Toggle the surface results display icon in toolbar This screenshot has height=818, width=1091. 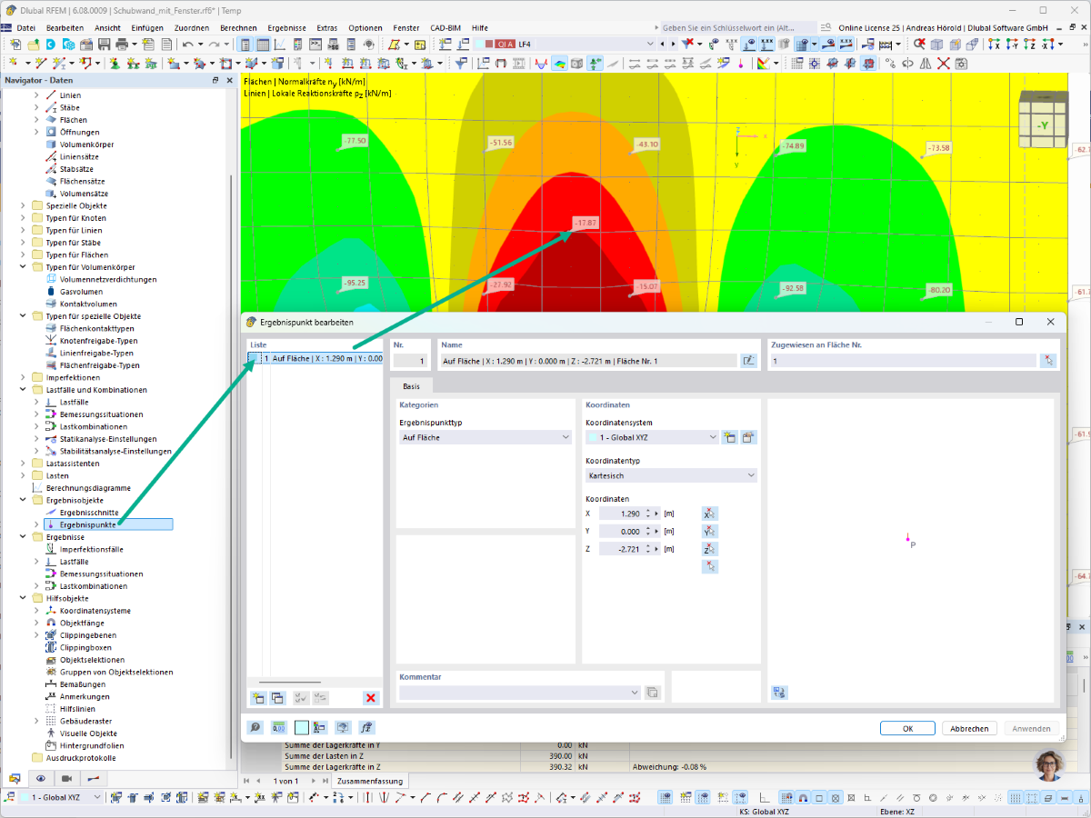[559, 64]
